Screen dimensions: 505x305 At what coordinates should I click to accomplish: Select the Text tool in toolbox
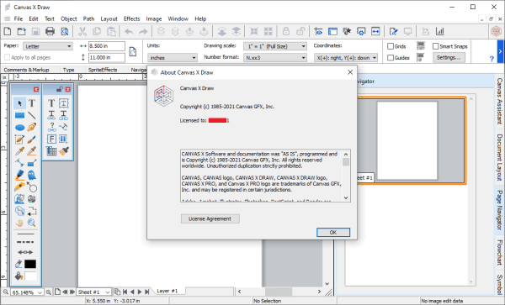[32, 103]
